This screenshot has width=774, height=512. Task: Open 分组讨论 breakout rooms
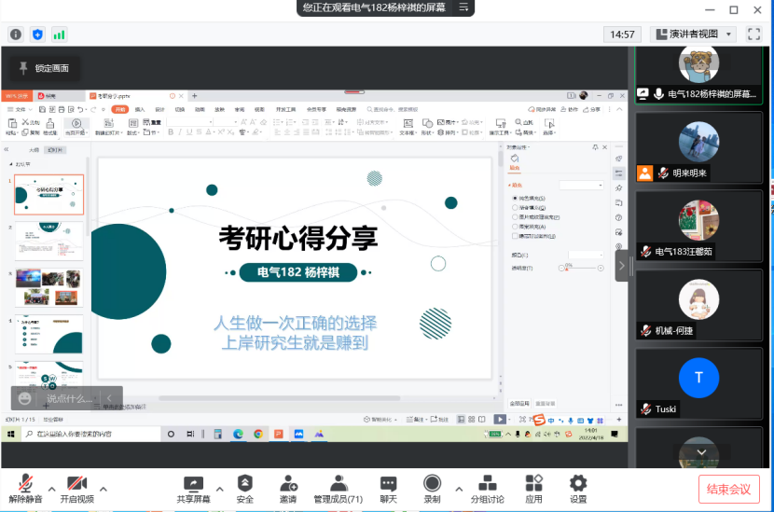487,488
